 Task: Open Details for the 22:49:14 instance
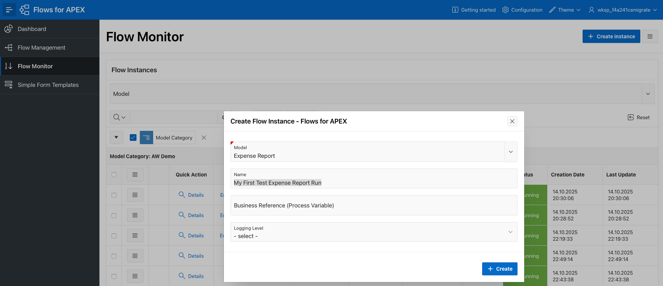tap(191, 256)
